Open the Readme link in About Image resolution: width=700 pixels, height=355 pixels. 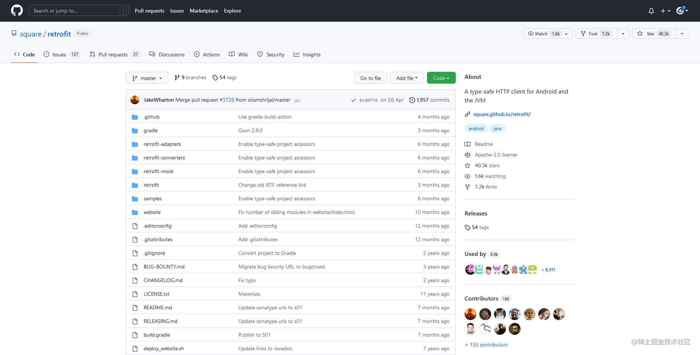pos(479,144)
